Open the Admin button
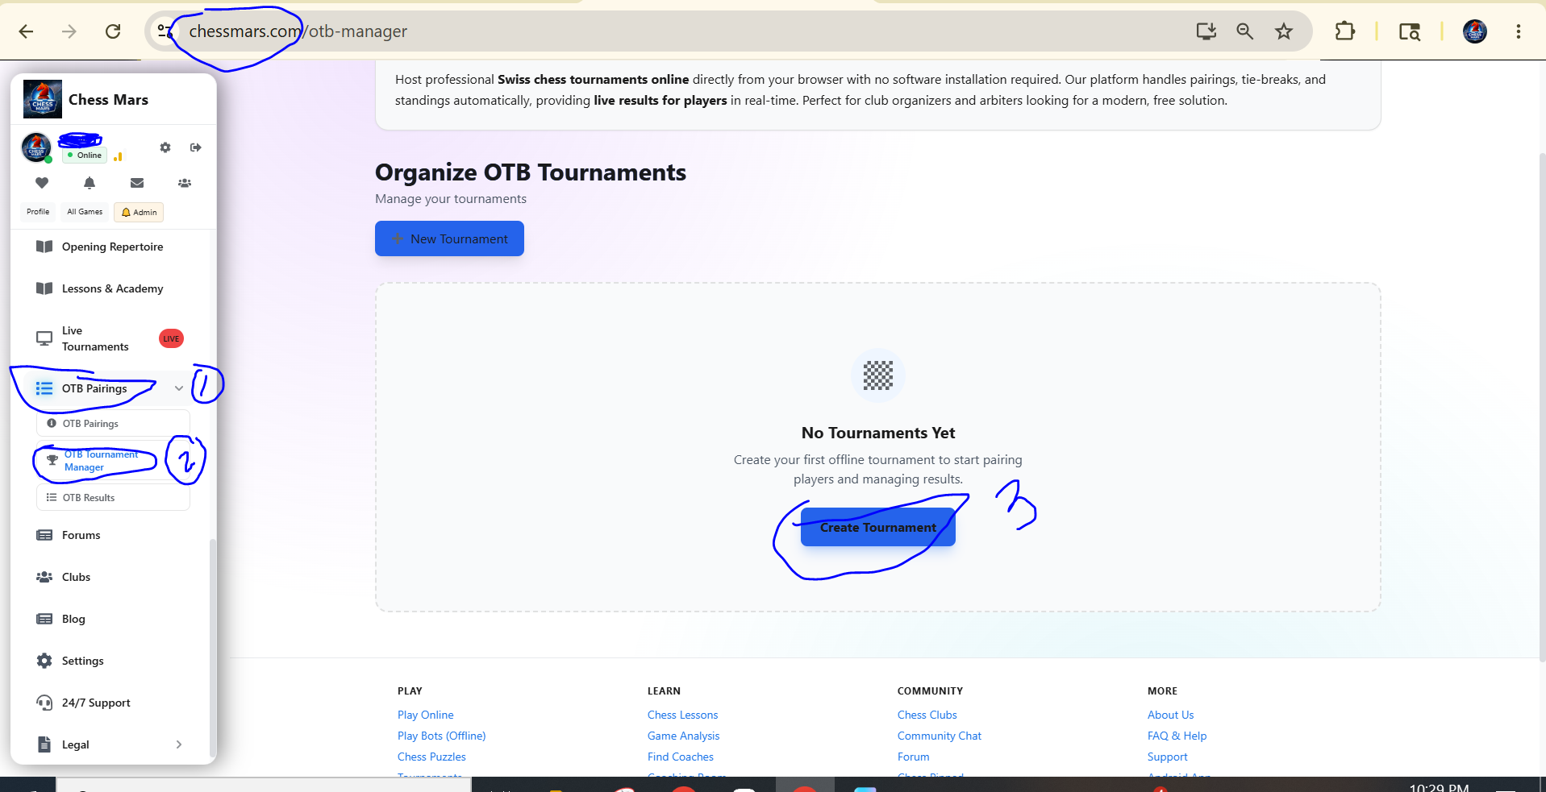The width and height of the screenshot is (1546, 792). [139, 212]
